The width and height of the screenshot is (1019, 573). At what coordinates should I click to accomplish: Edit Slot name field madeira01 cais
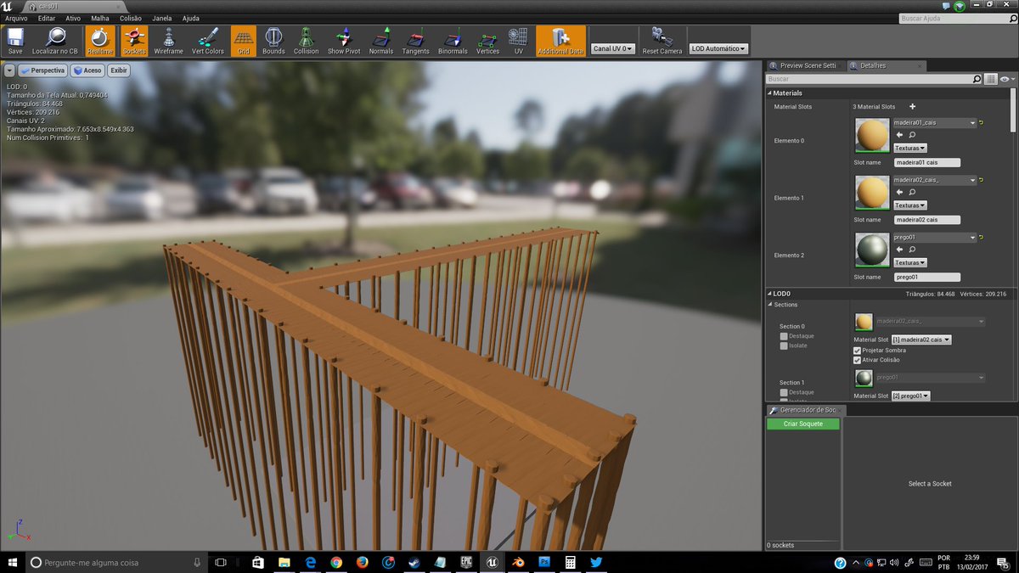click(x=926, y=162)
